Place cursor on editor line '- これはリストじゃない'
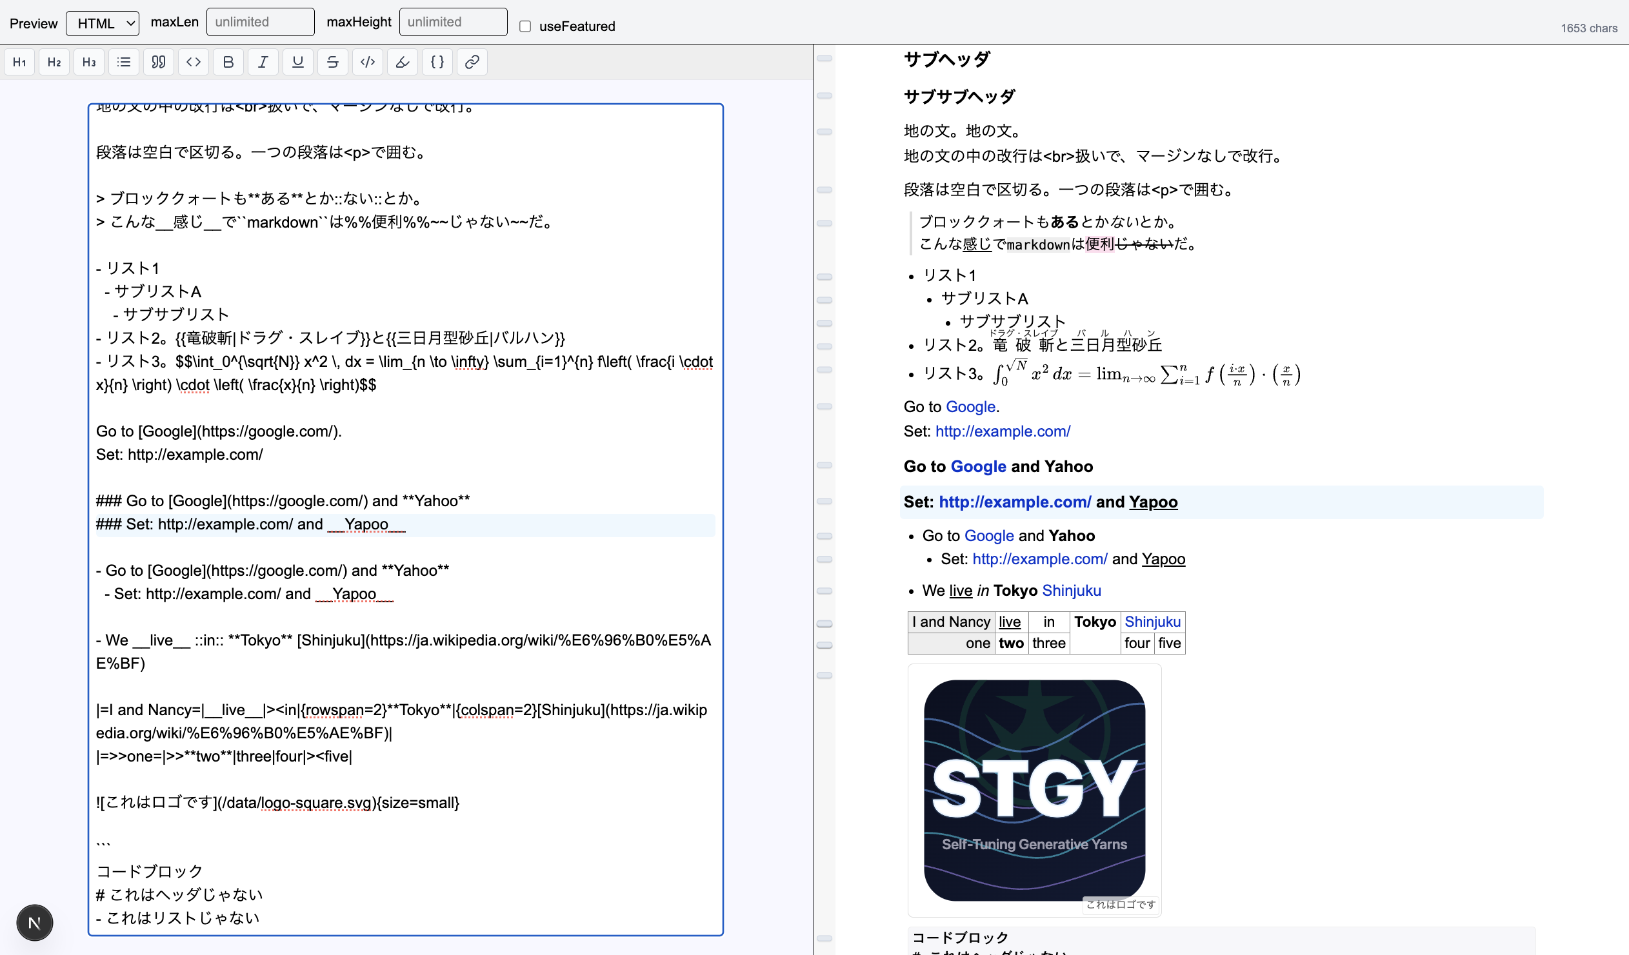 pyautogui.click(x=178, y=918)
